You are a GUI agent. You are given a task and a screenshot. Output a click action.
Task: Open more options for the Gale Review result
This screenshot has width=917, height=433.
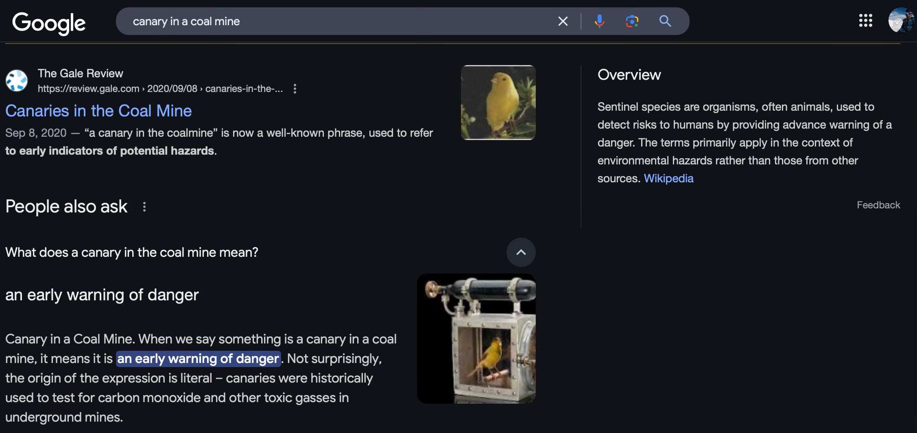tap(295, 89)
